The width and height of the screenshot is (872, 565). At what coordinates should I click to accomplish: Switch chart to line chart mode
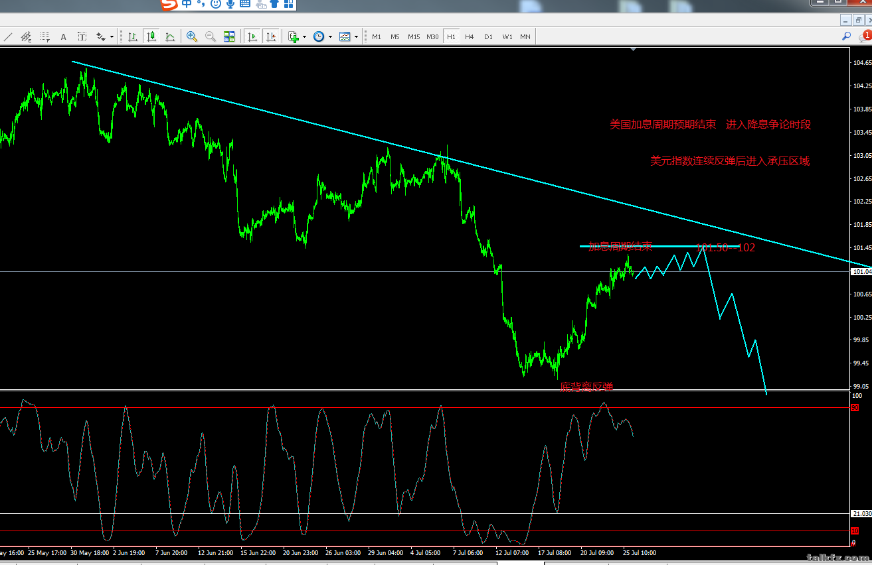[170, 36]
